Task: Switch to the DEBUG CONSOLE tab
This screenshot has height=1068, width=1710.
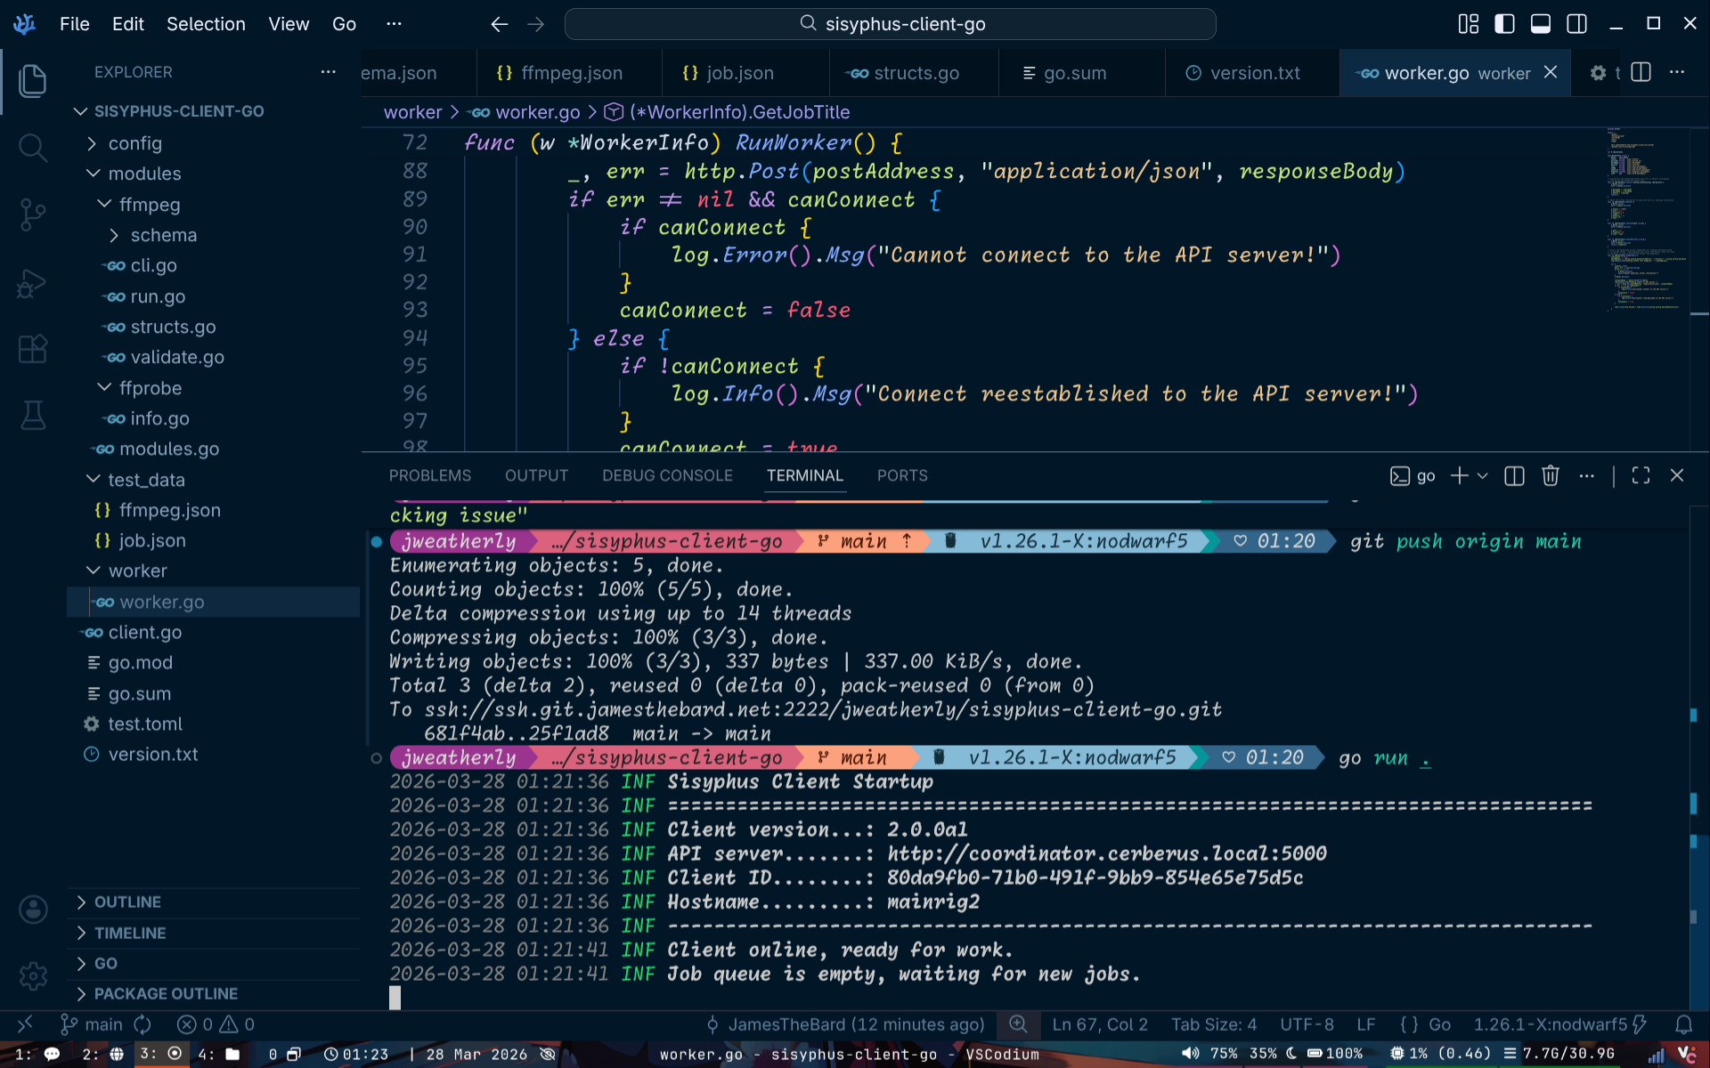Action: tap(667, 475)
